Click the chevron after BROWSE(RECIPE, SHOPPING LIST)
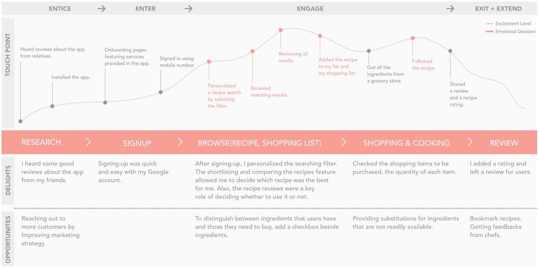Screen dimensions: 539x268 click(344, 142)
